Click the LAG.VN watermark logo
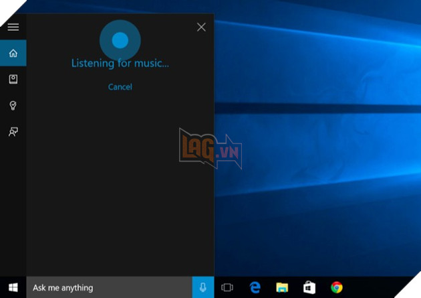This screenshot has width=421, height=298. click(x=210, y=149)
